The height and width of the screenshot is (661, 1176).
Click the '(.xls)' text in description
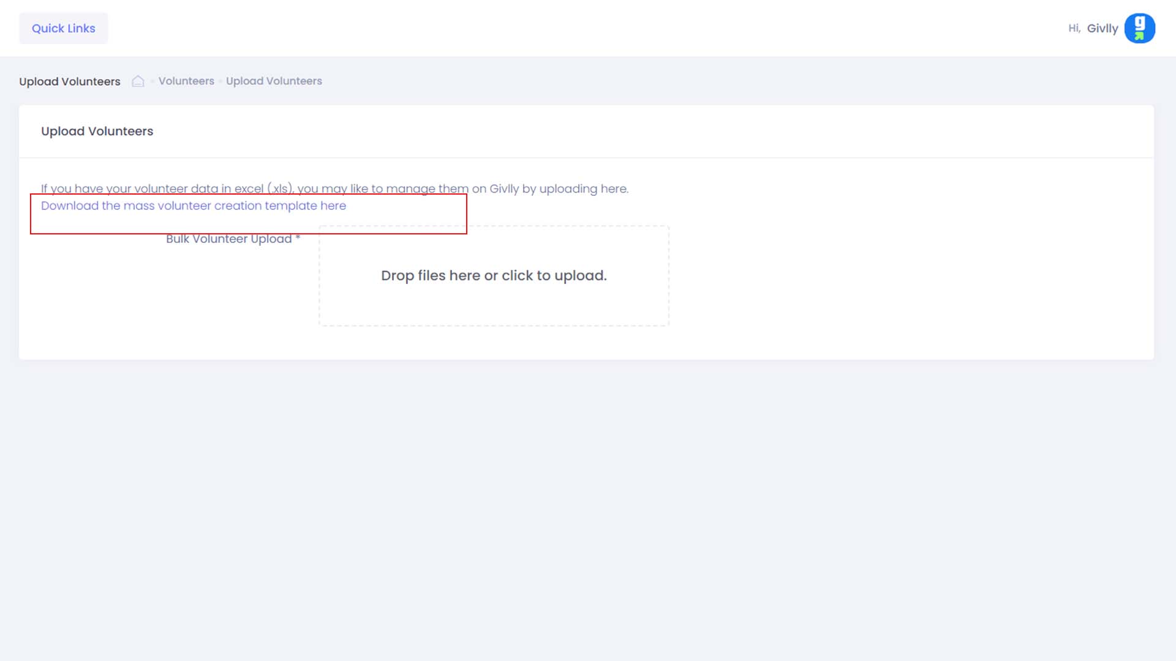(280, 189)
